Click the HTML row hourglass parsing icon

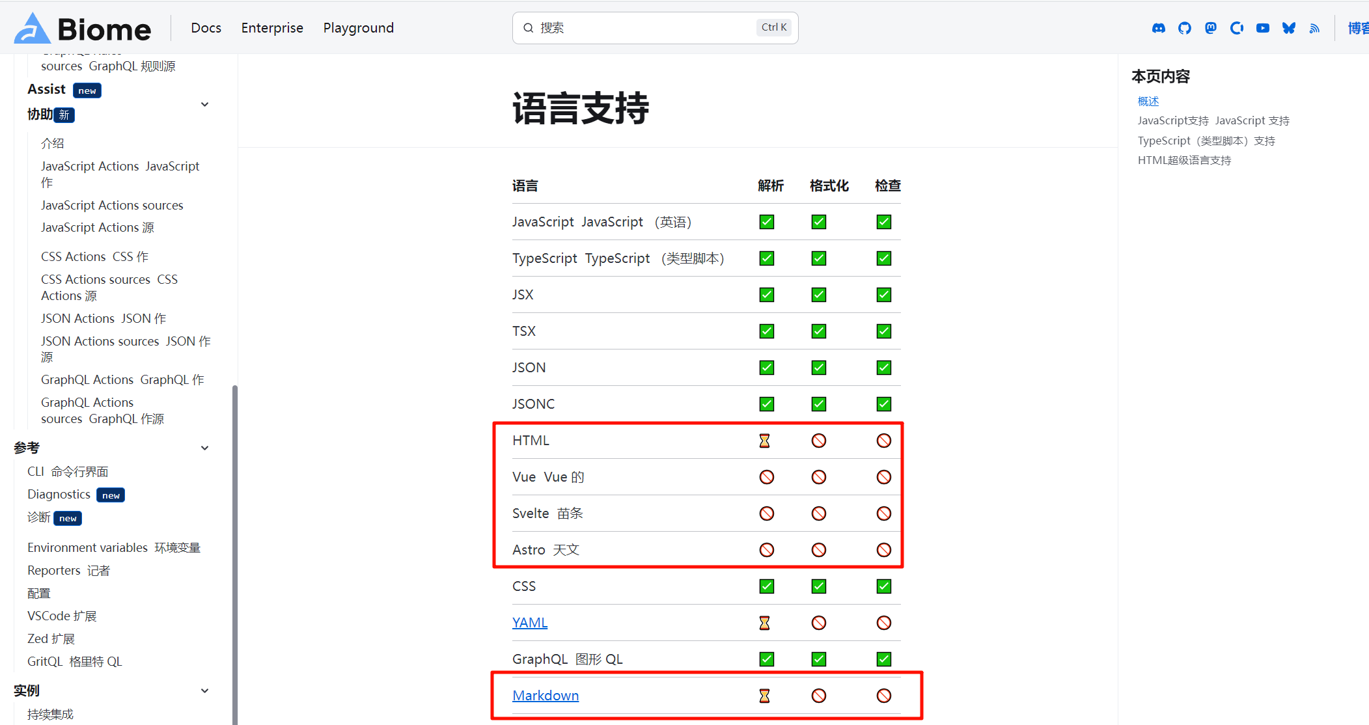(765, 441)
